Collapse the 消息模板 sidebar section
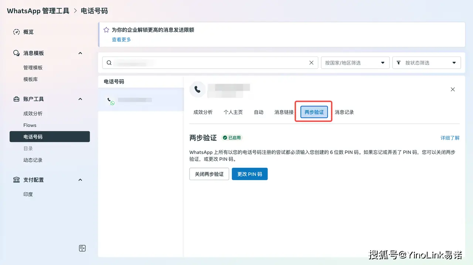 click(x=80, y=53)
